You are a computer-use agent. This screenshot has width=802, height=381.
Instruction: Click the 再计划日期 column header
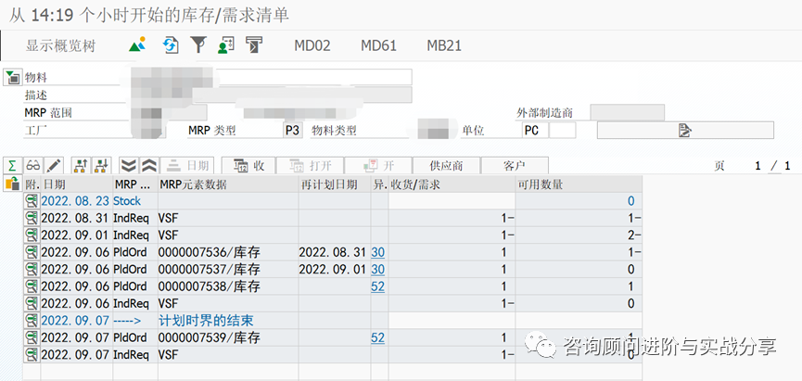point(335,184)
